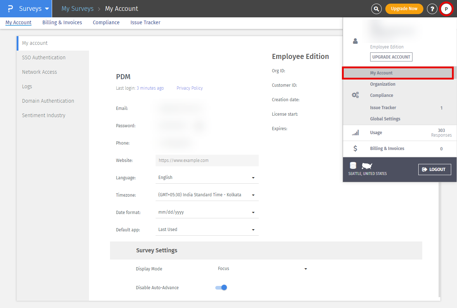Toggle the Disable Auto-Advance switch
The image size is (457, 308).
click(221, 288)
